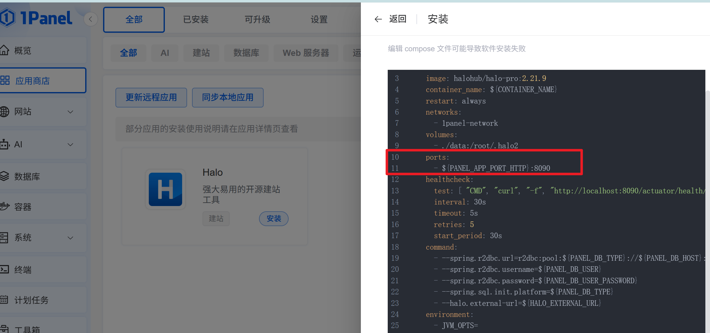Expand the 网站 submenu chevron
710x333 pixels.
pyautogui.click(x=70, y=112)
